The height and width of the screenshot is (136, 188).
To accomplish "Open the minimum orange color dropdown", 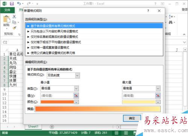I will 76,102.
